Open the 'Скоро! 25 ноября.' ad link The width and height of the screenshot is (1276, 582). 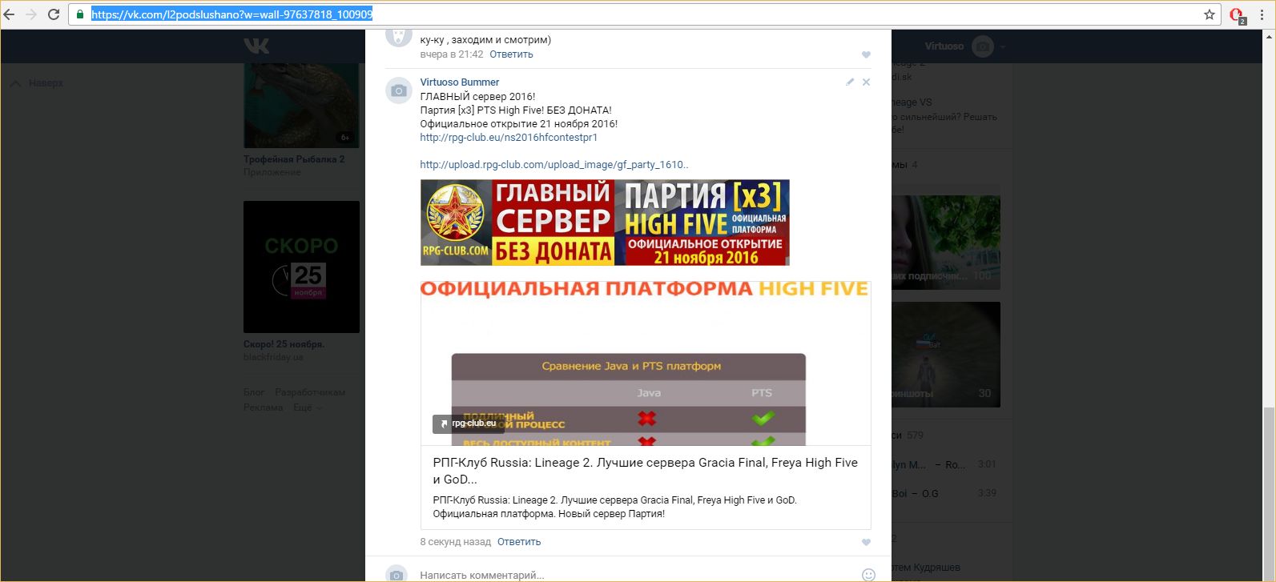coord(284,344)
